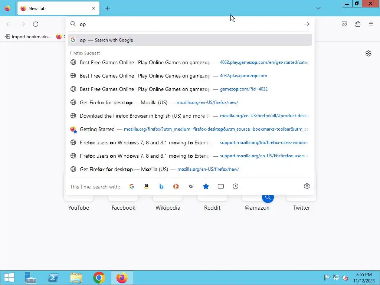380x285 pixels.
Task: Click the Go arrow in address bar
Action: tap(307, 24)
